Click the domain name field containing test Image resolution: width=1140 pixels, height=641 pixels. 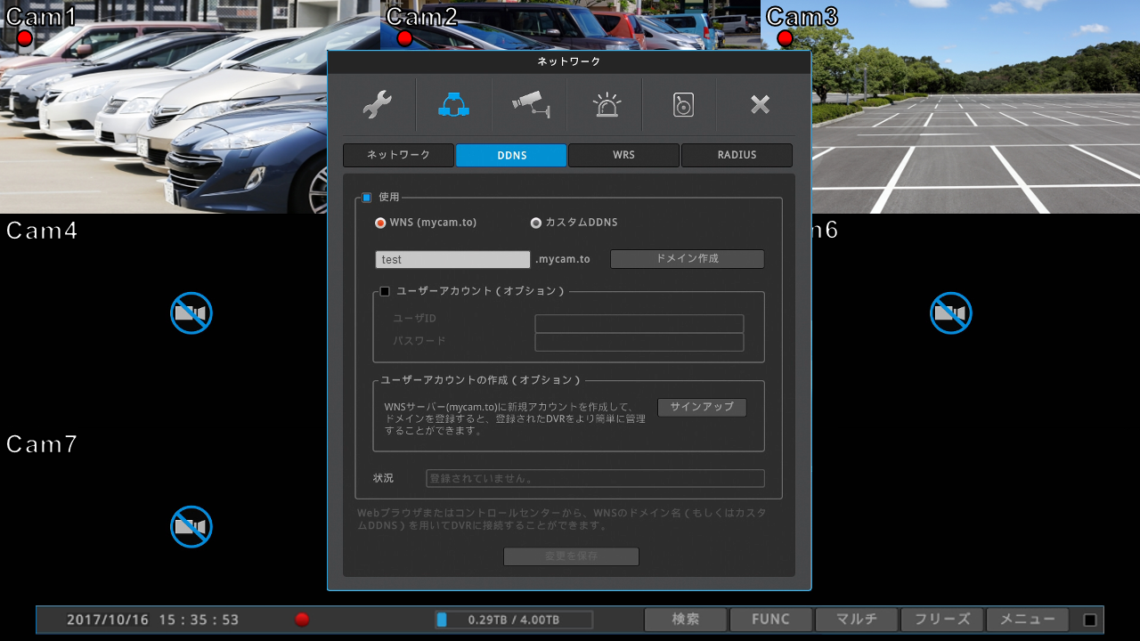coord(453,260)
